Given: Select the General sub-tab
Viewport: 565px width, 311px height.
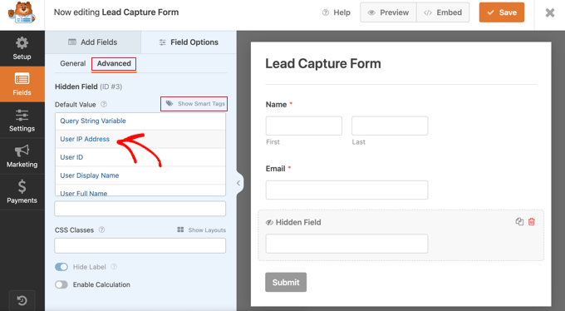Looking at the screenshot, I should tap(73, 63).
